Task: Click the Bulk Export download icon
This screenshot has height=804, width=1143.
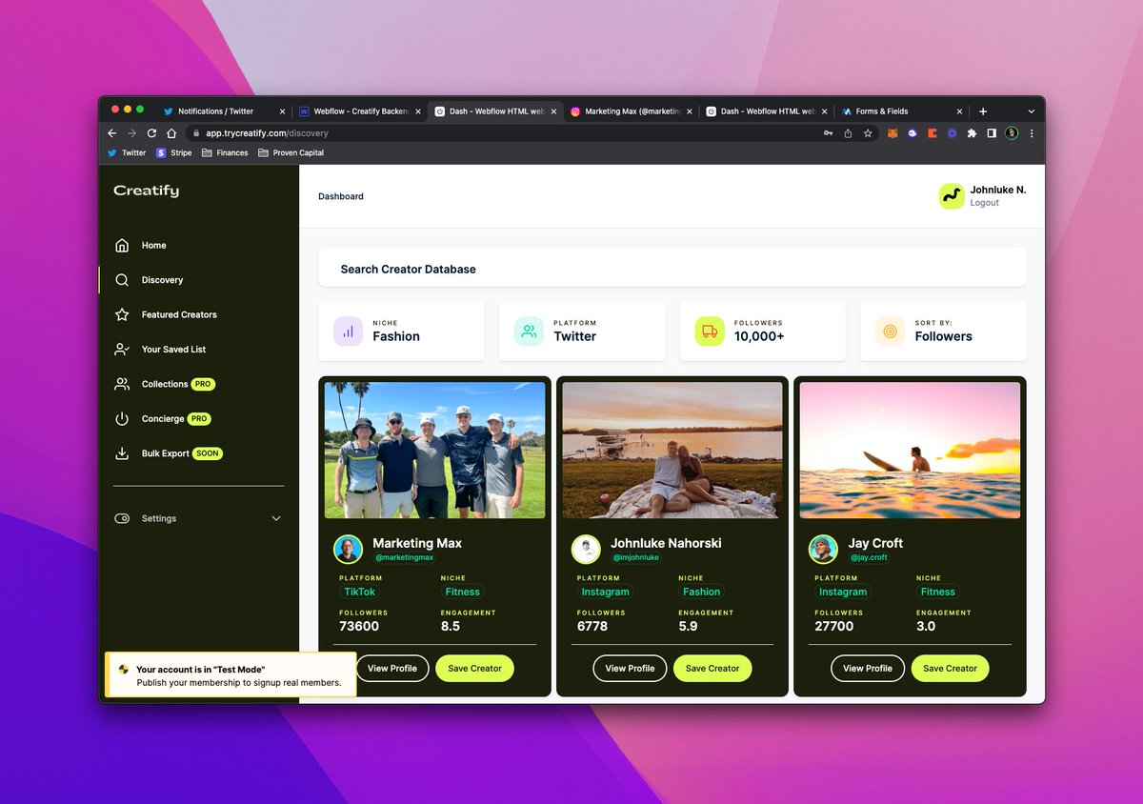Action: pos(122,453)
